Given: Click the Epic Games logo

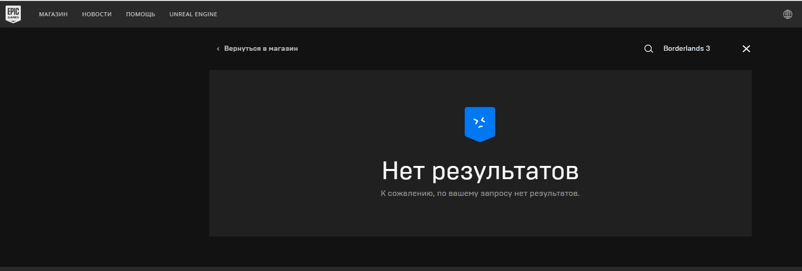Looking at the screenshot, I should pyautogui.click(x=13, y=14).
